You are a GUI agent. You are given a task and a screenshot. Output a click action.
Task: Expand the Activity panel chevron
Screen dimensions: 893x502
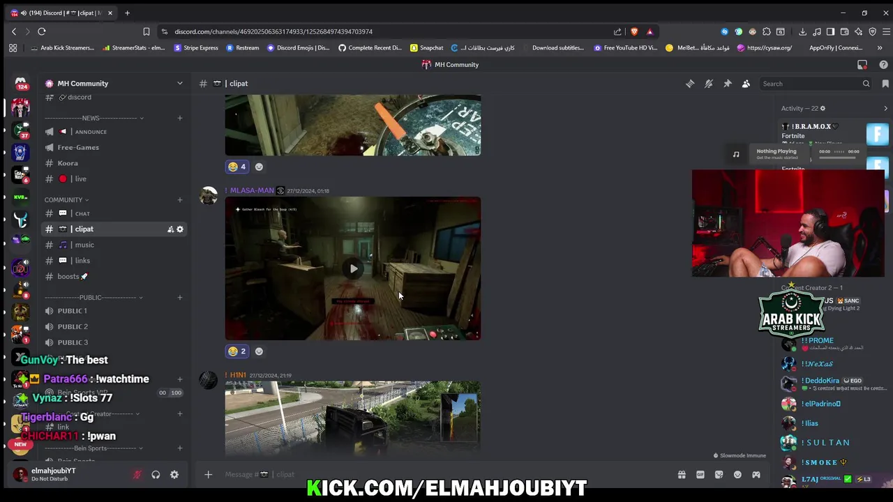(x=885, y=109)
